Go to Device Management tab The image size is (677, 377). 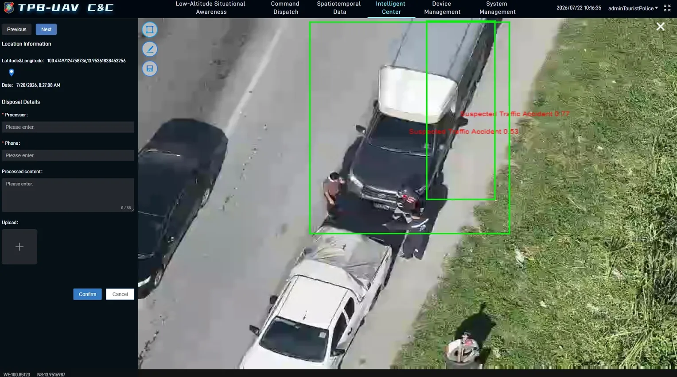(x=442, y=8)
